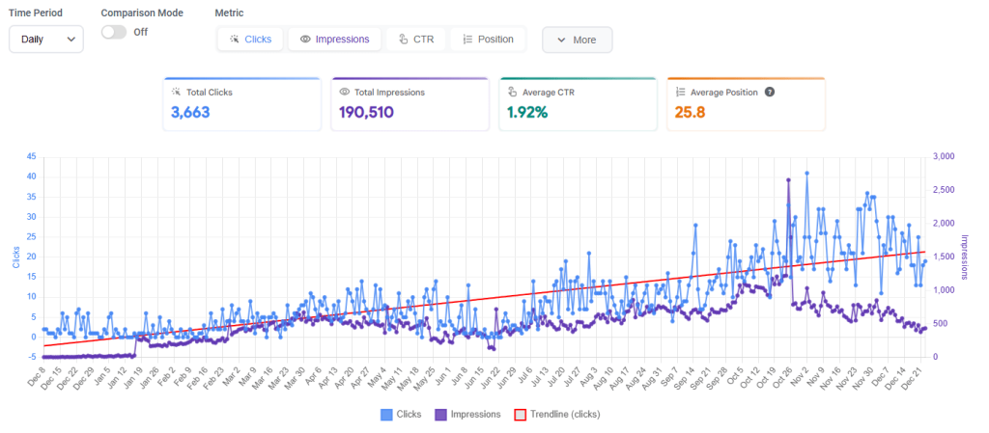
Task: Click the list icon on Position metric button
Action: coord(467,40)
